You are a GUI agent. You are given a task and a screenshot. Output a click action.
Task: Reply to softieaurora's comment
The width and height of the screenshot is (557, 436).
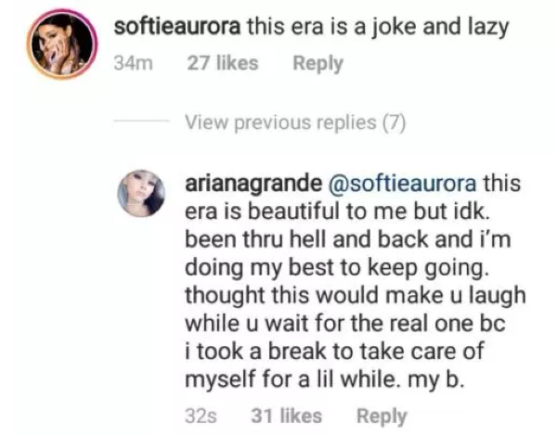pyautogui.click(x=317, y=63)
